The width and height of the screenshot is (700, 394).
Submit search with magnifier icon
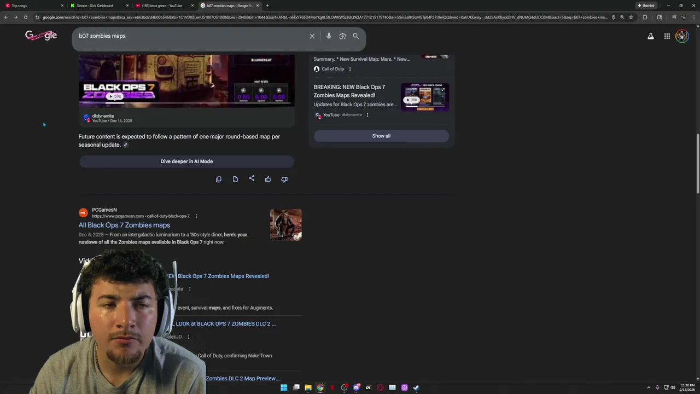[356, 36]
